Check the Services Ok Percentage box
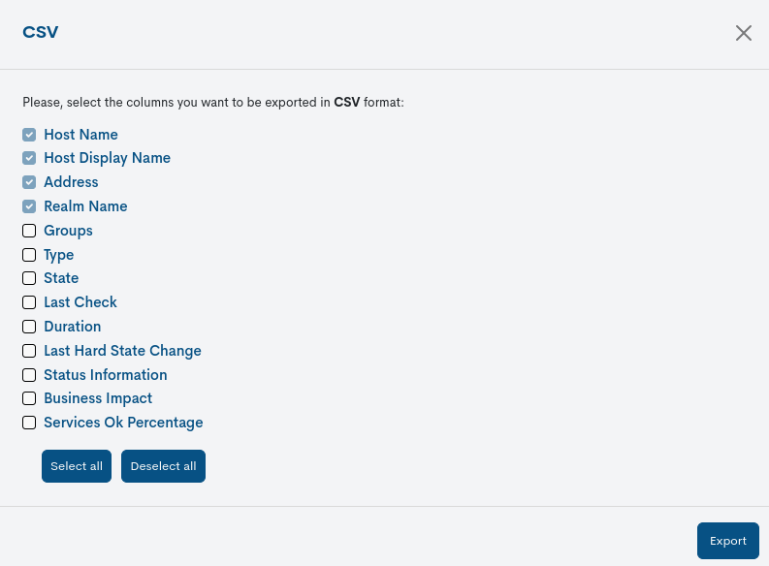Viewport: 769px width, 566px height. click(x=29, y=423)
